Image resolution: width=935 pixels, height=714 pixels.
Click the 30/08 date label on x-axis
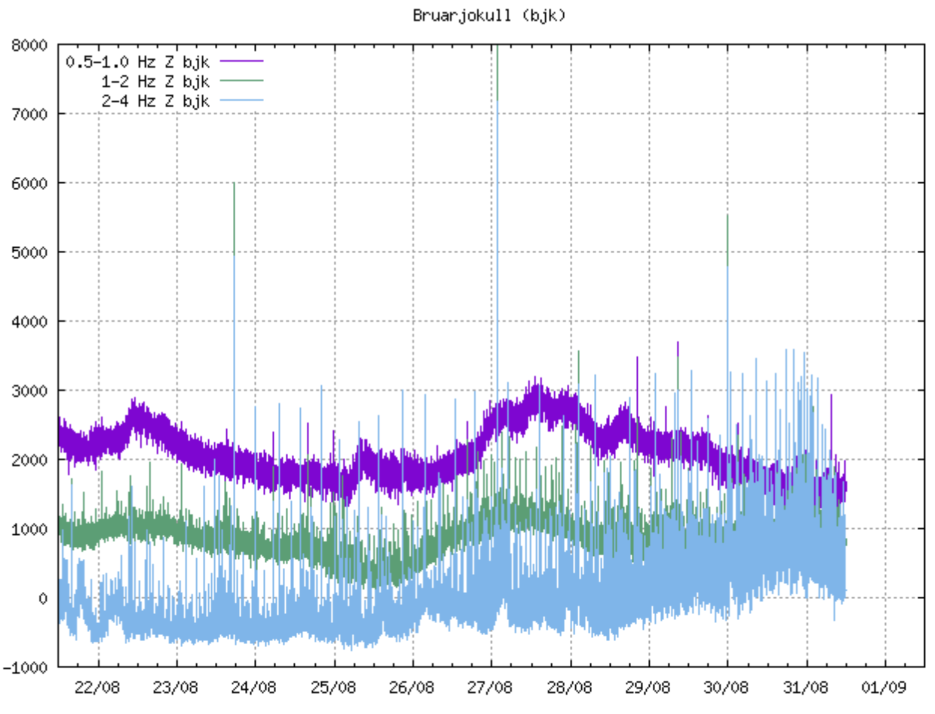726,688
